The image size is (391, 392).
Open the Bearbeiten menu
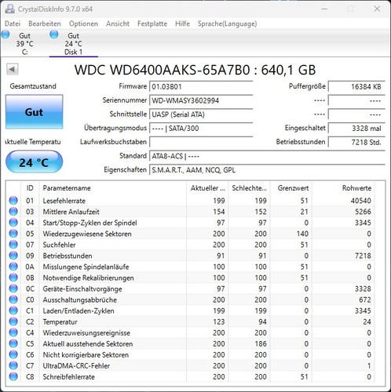45,24
